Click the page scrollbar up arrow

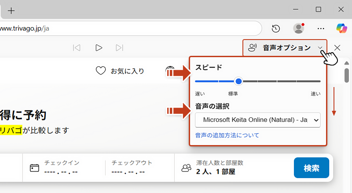pyautogui.click(x=347, y=63)
